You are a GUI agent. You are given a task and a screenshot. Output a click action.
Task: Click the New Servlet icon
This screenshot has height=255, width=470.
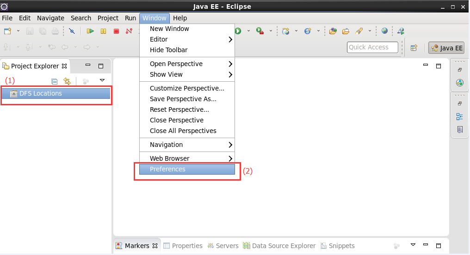308,31
